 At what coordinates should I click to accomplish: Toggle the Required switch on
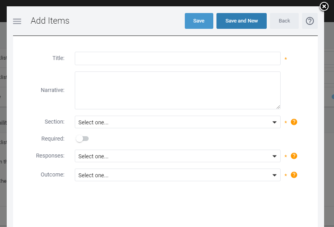pos(83,139)
